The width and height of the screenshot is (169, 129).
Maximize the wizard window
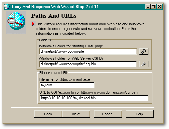[153, 7]
